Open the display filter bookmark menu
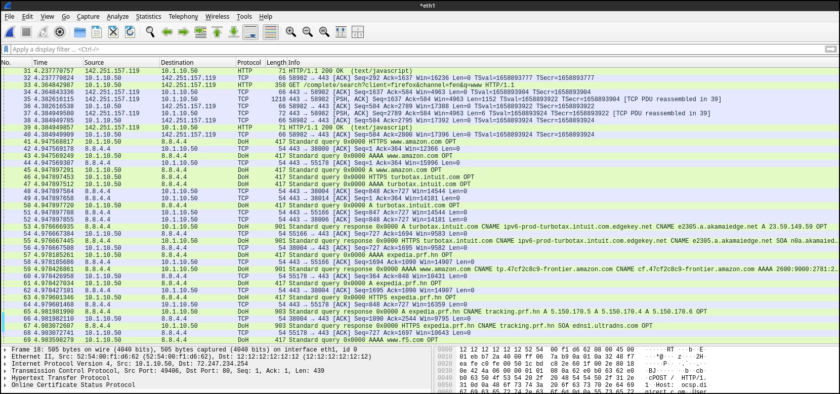The height and width of the screenshot is (394, 840). point(6,49)
